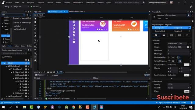
Task: Click Nuevo button next to Effect
Action: click(186, 91)
